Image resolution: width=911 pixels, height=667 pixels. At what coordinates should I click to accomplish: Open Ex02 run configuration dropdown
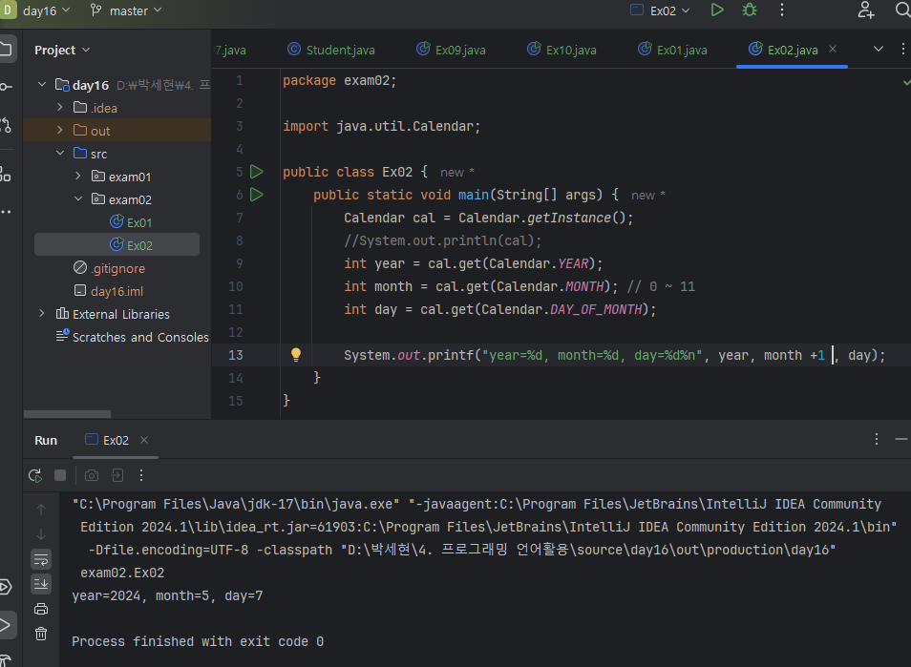[661, 10]
